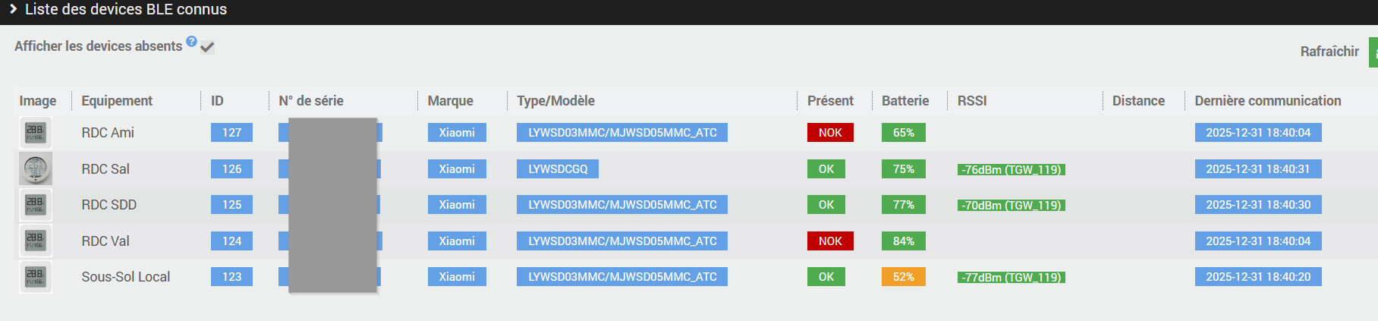Collapse the Liste des devices BLE connus section

(14, 9)
